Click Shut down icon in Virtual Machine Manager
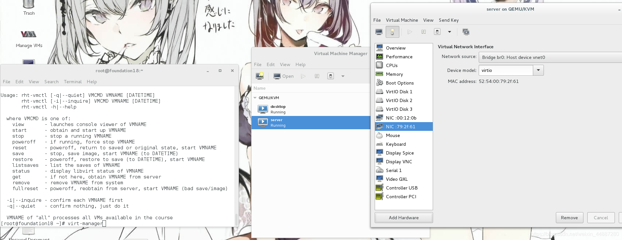 [331, 76]
